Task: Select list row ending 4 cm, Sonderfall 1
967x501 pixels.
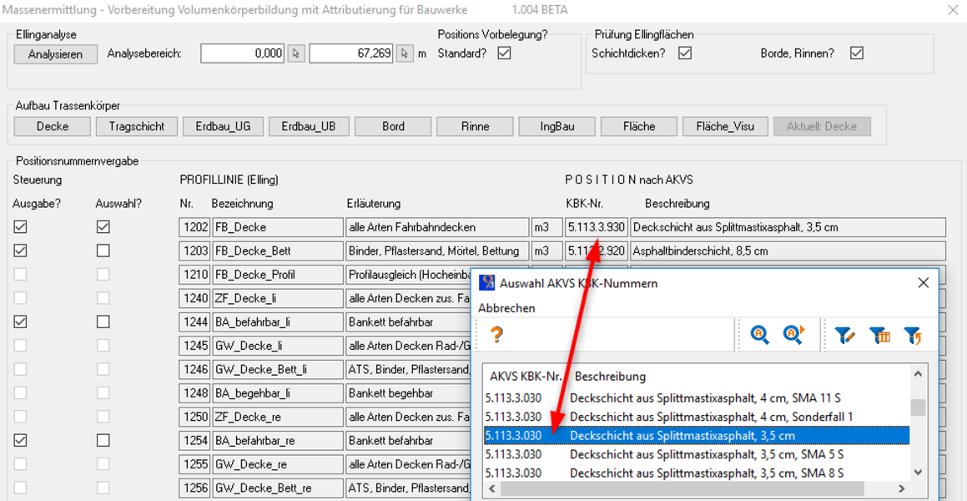Action: pyautogui.click(x=697, y=417)
